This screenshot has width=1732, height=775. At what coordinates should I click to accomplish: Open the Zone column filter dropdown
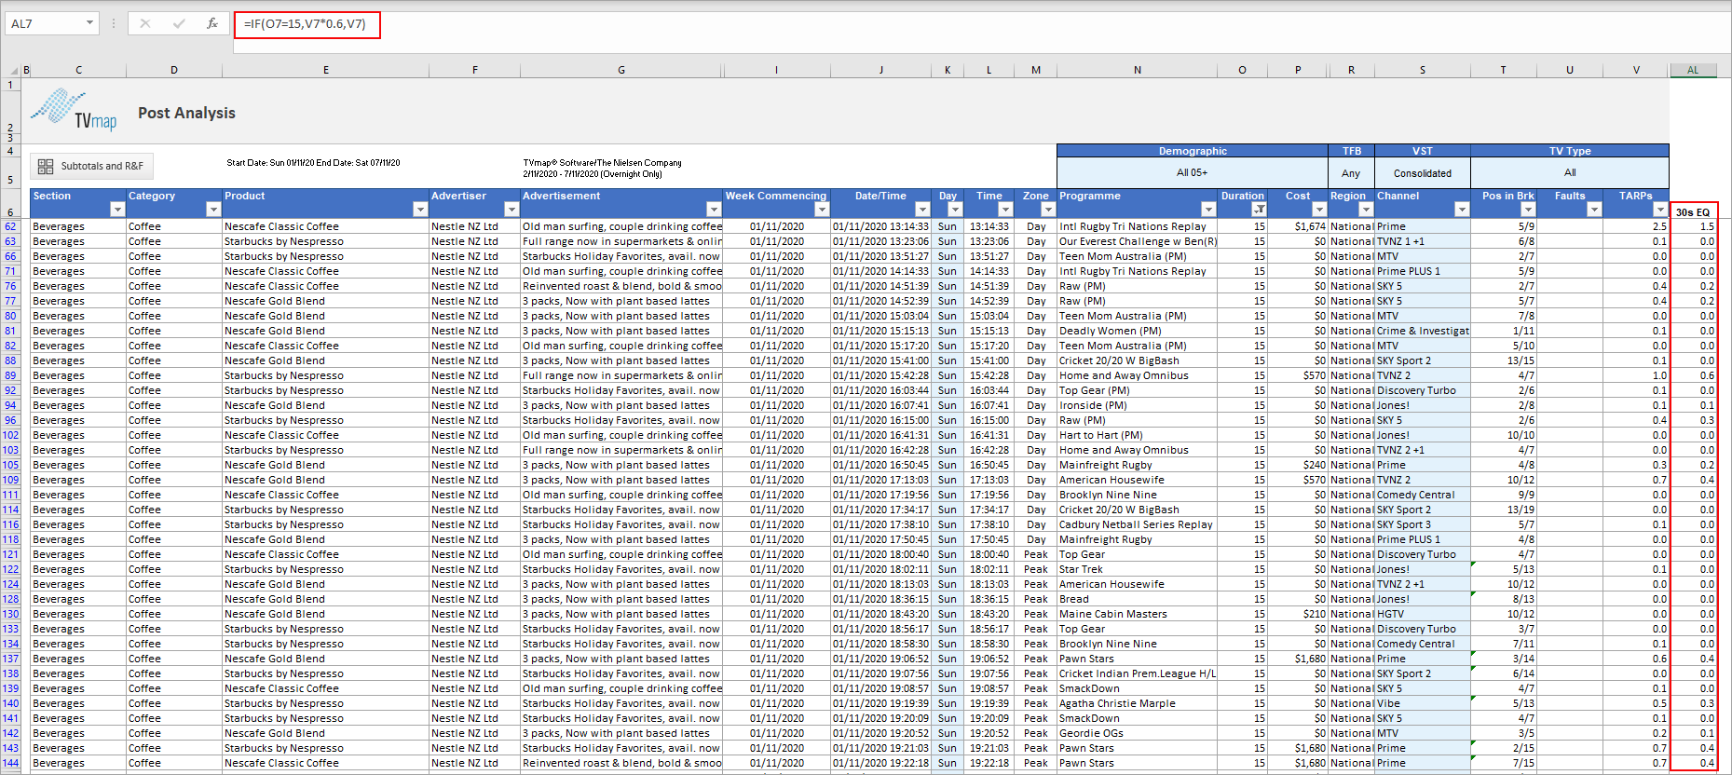pos(1048,210)
